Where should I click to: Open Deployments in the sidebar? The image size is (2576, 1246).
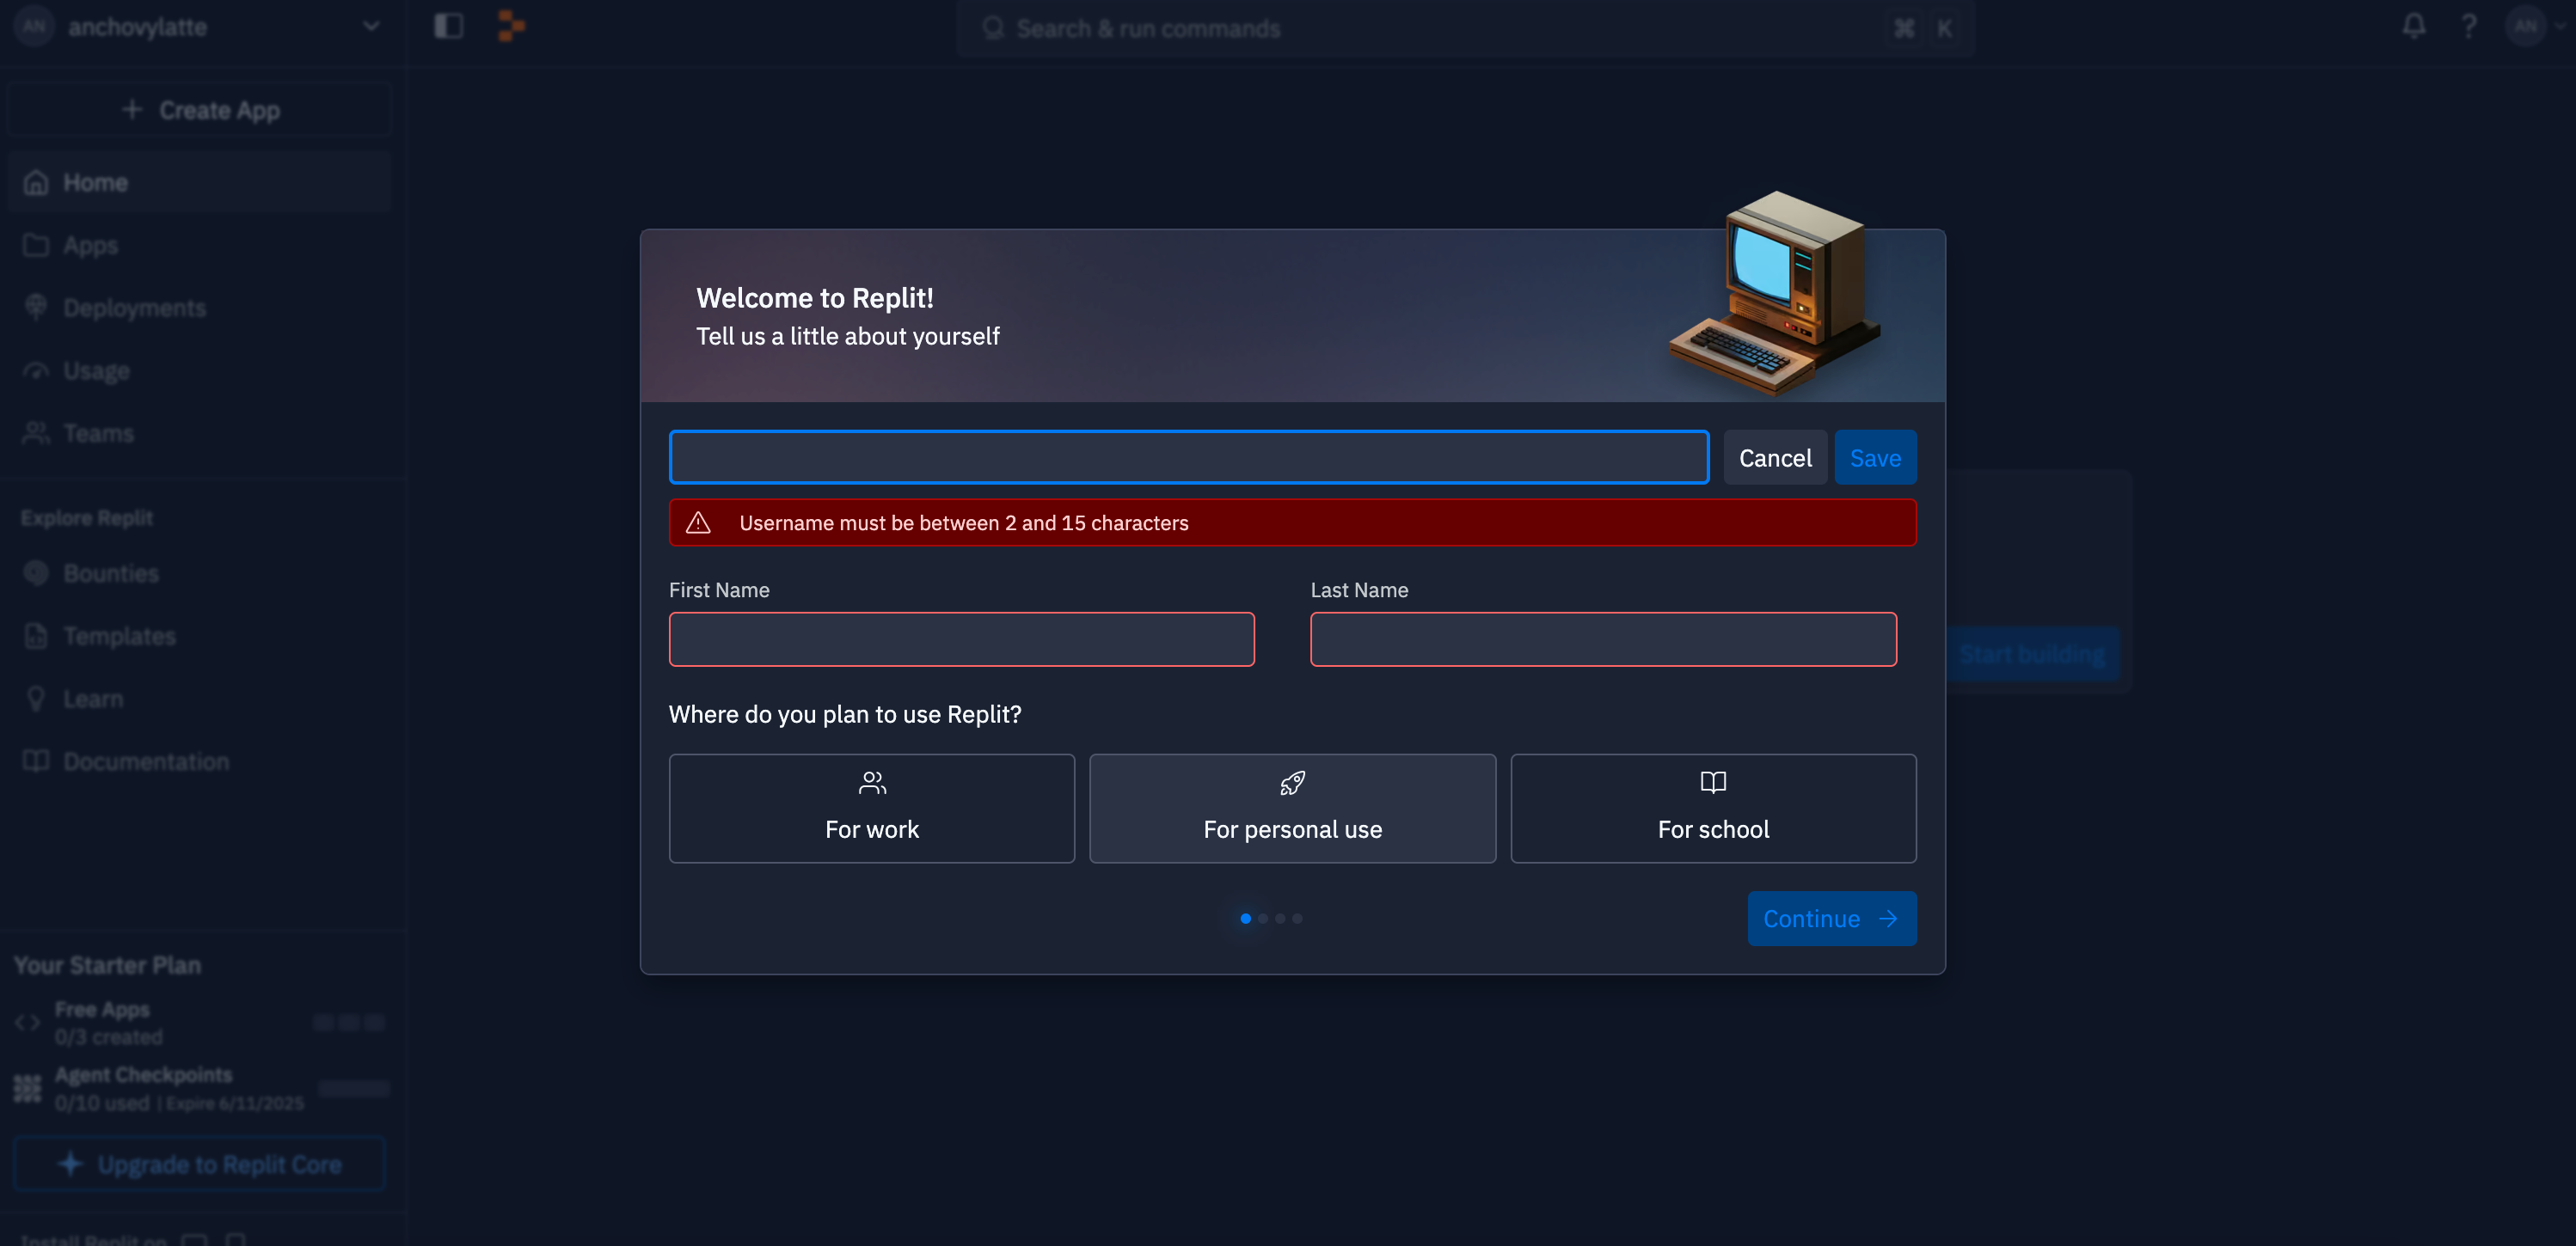(199, 308)
